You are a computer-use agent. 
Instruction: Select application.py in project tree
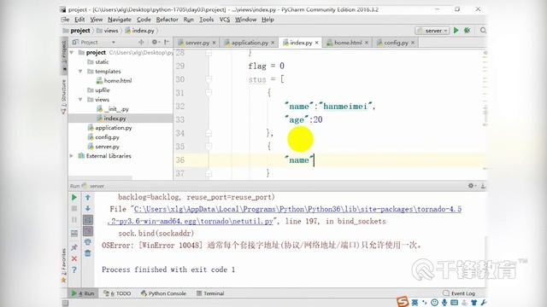110,128
